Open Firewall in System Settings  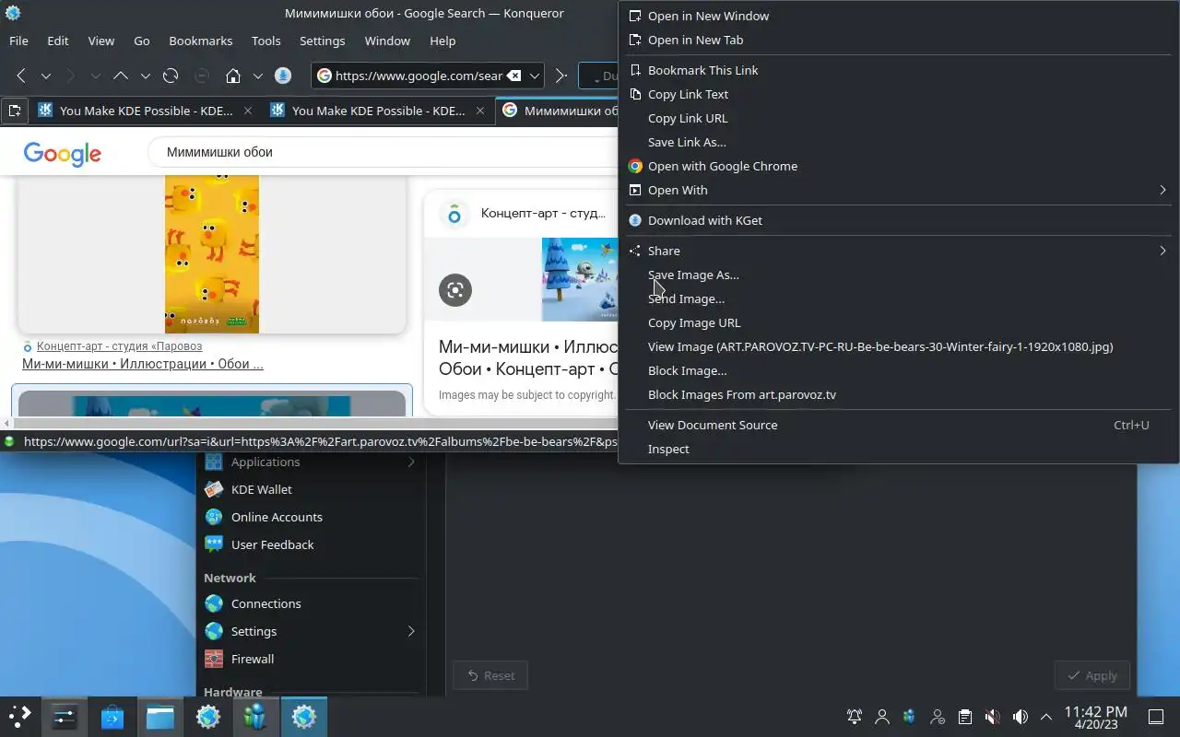pos(311,659)
